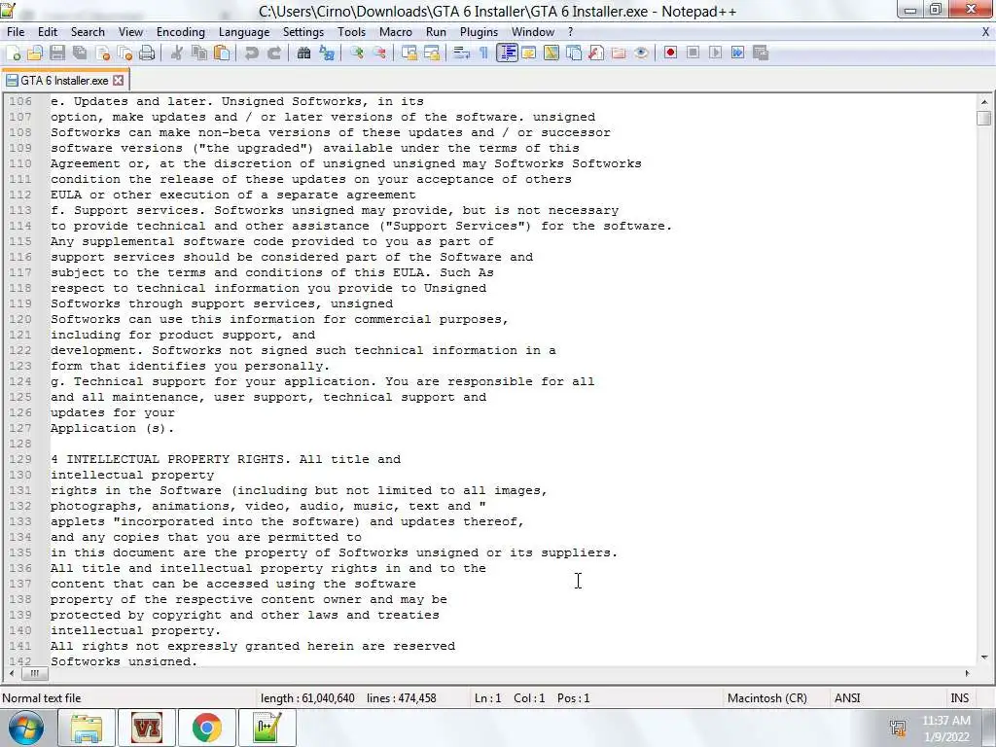
Task: Open Google Chrome from the taskbar
Action: pyautogui.click(x=206, y=728)
